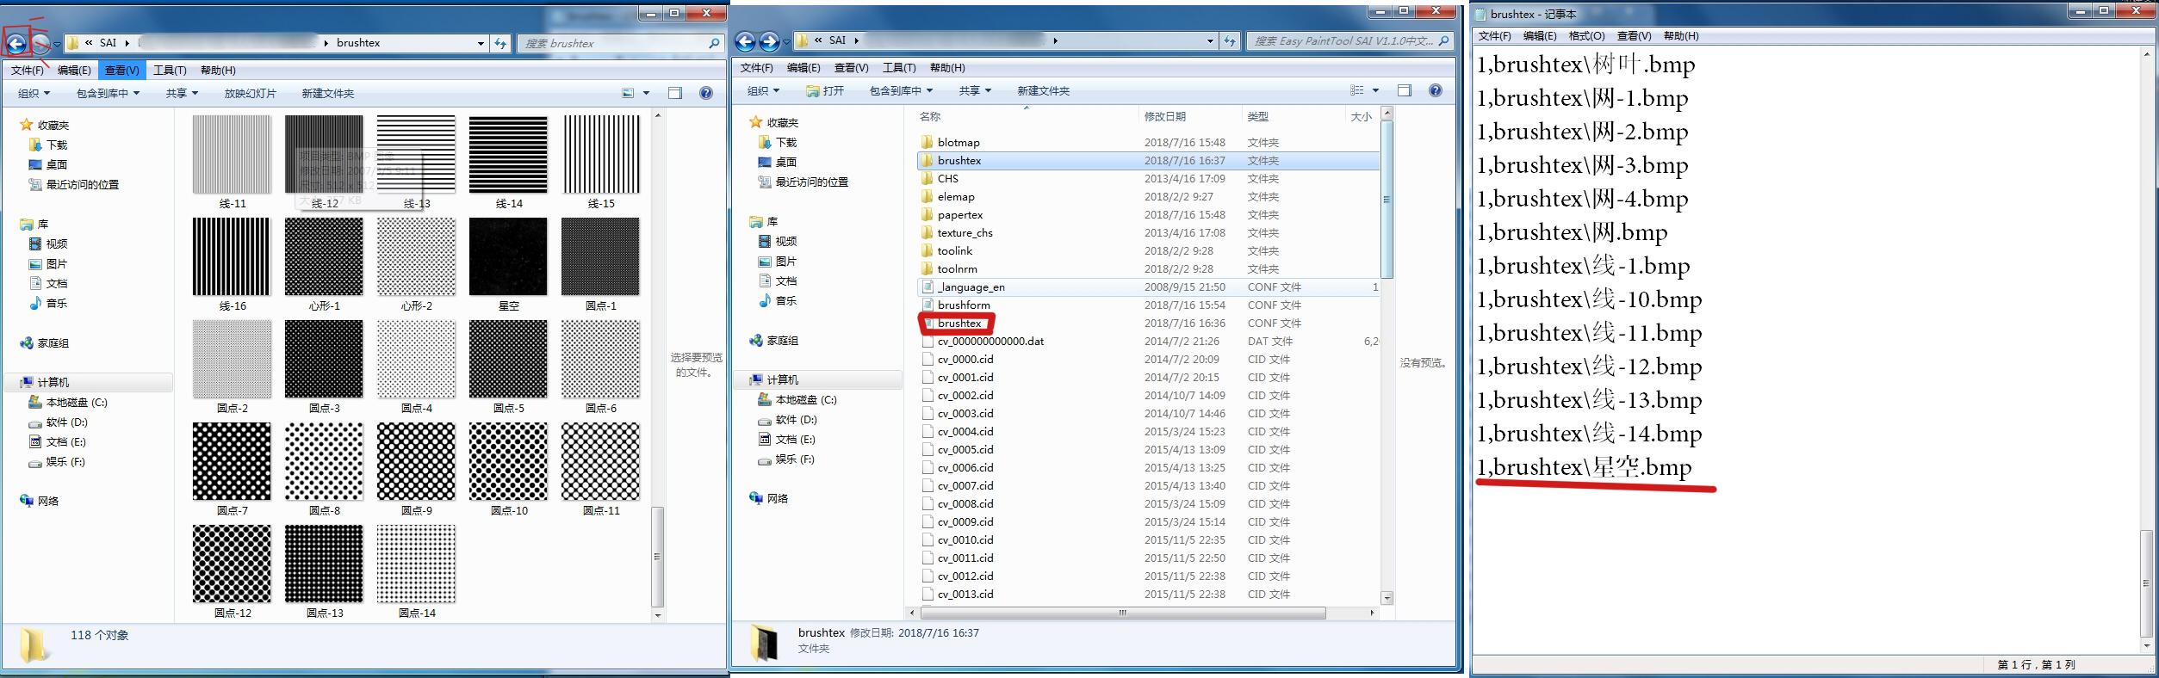Click refresh icon beside left address bar

[500, 43]
